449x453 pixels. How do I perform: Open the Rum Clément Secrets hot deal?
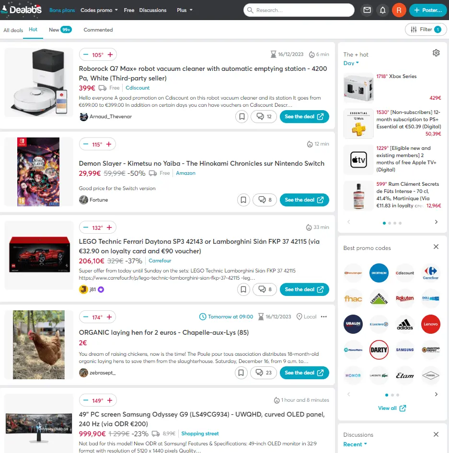(392, 196)
